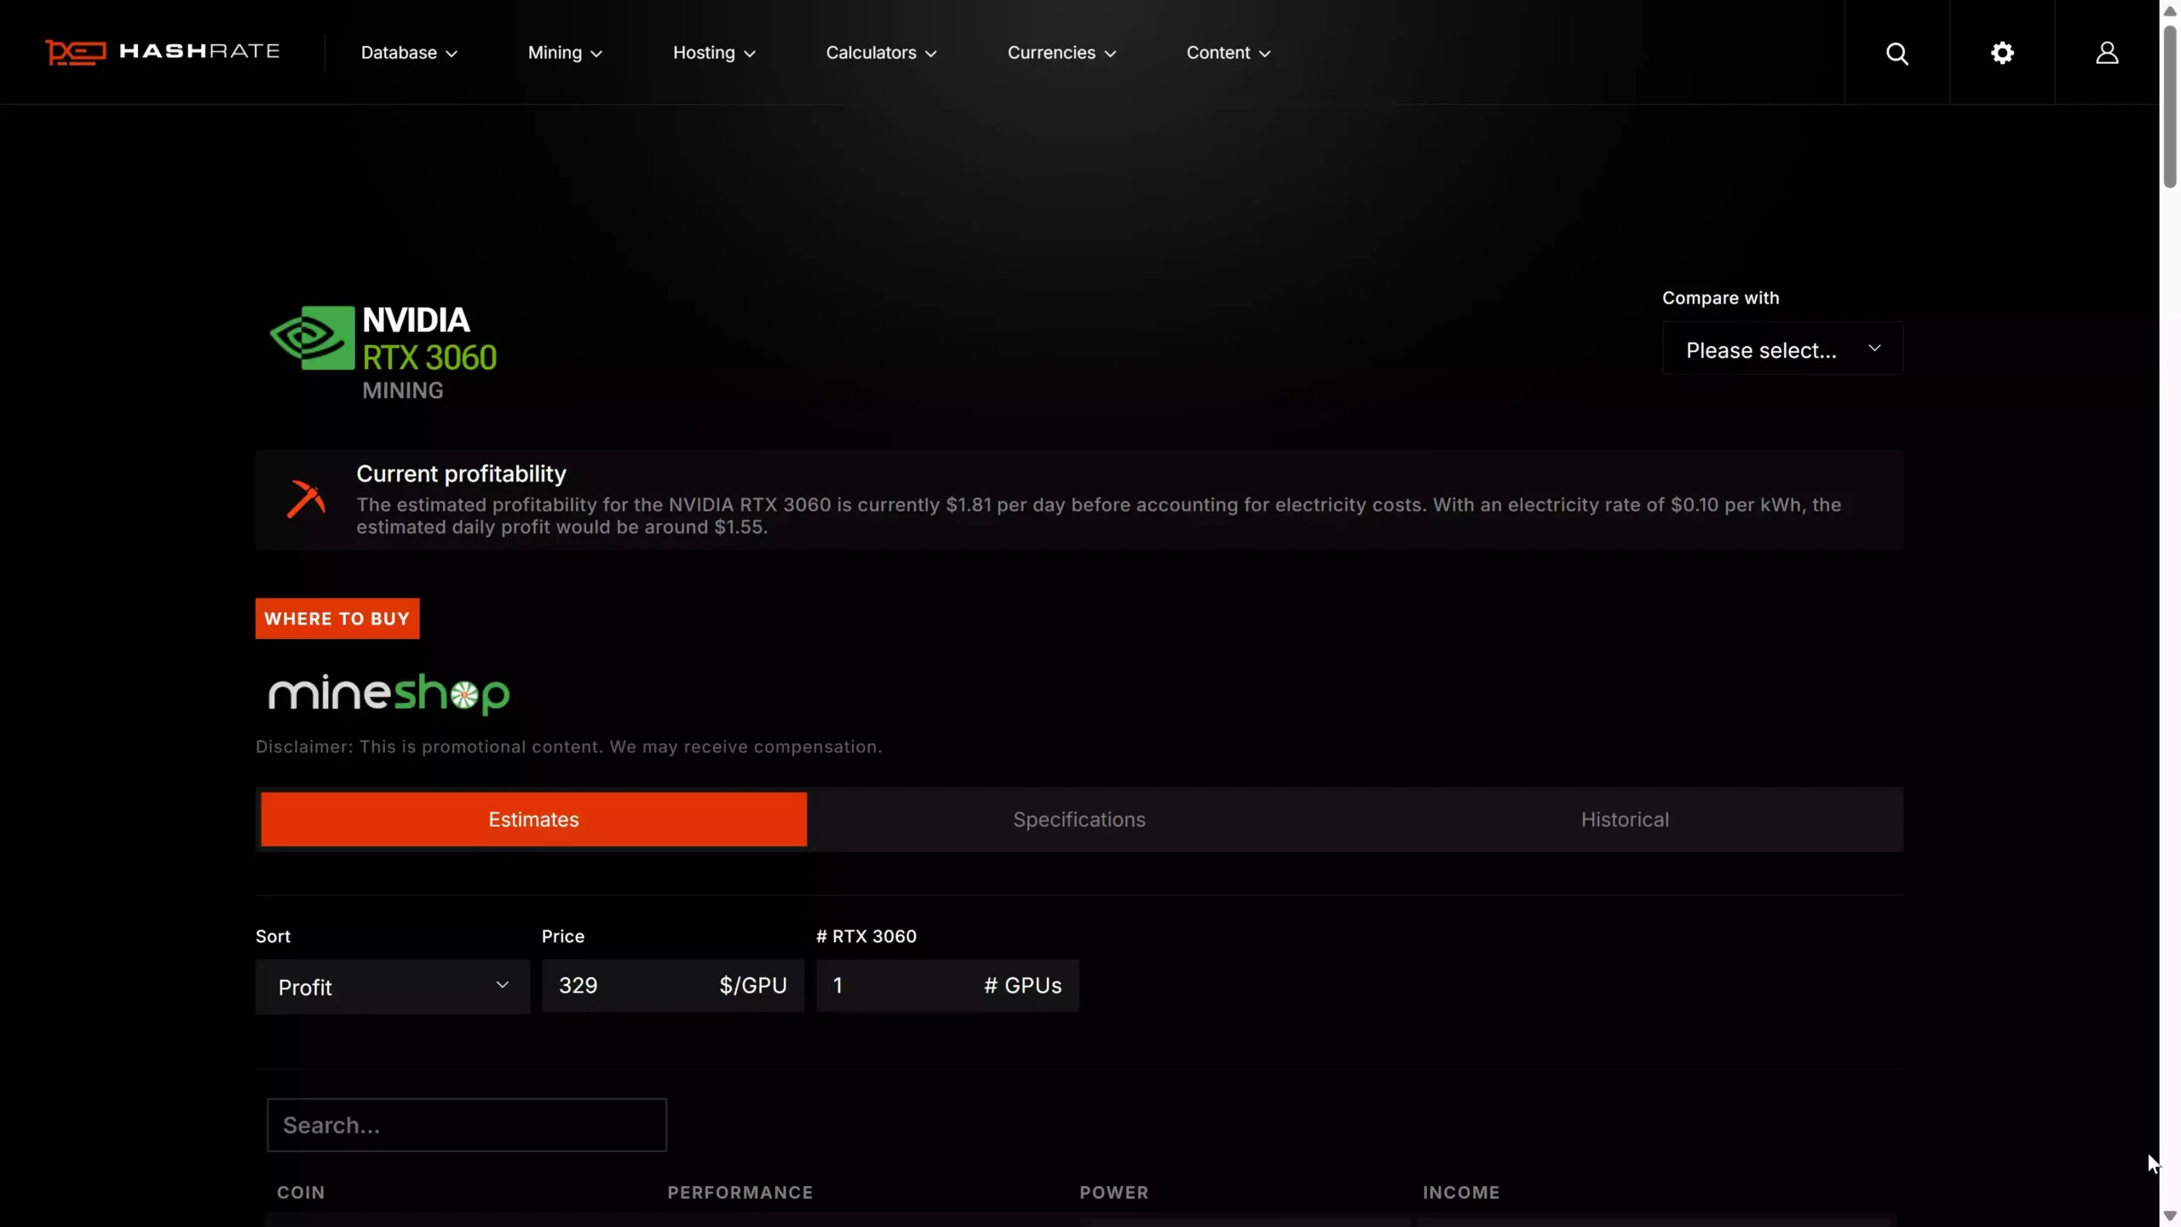Screen dimensions: 2181x1227
Task: Click the Hashrate logo icon
Action: tap(76, 52)
